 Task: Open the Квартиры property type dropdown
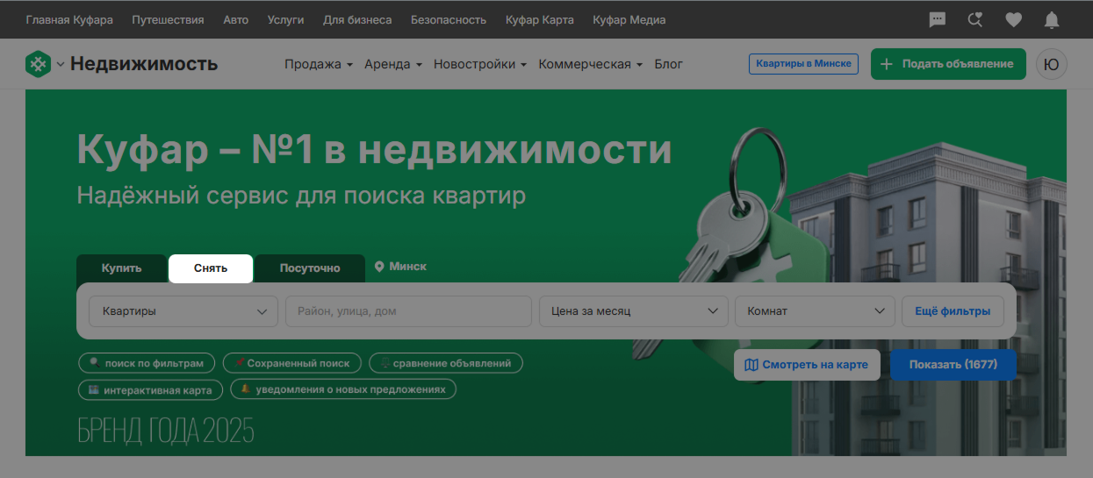click(183, 311)
